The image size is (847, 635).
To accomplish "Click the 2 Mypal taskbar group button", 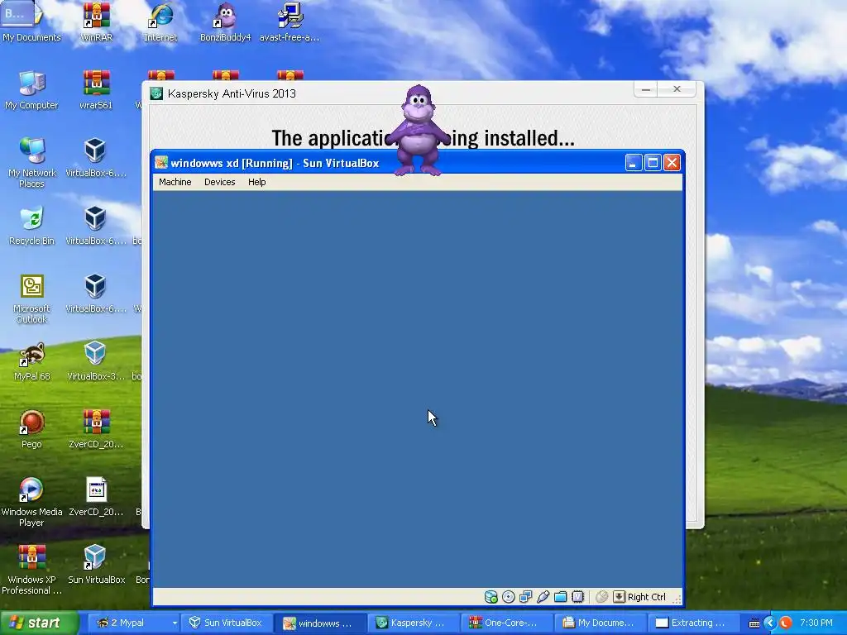I will (x=130, y=623).
